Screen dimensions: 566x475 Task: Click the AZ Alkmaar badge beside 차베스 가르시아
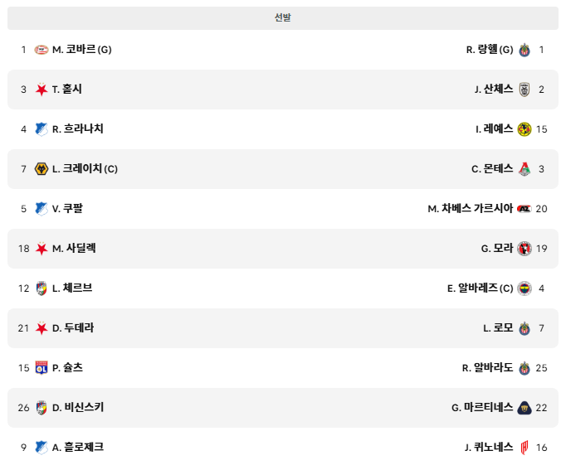pos(525,209)
